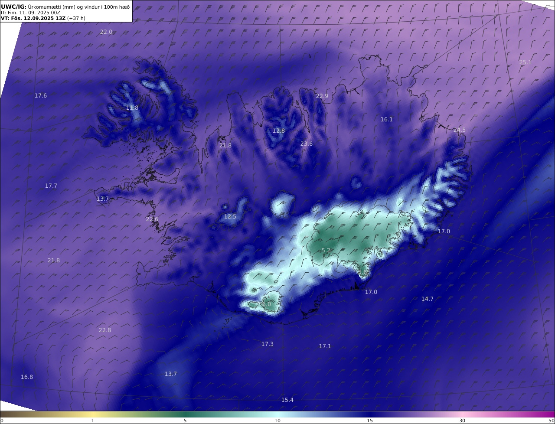Click the 17.6 value label
Image resolution: width=555 pixels, height=424 pixels.
[41, 96]
